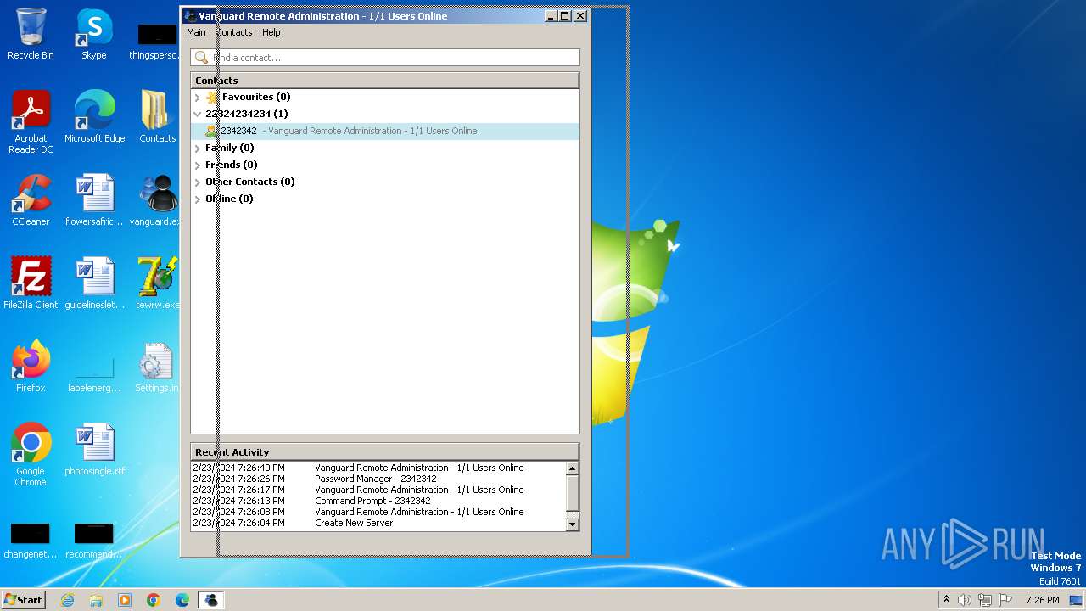The height and width of the screenshot is (611, 1086).
Task: Select the Command Prompt - 2342342 entry
Action: (x=378, y=501)
